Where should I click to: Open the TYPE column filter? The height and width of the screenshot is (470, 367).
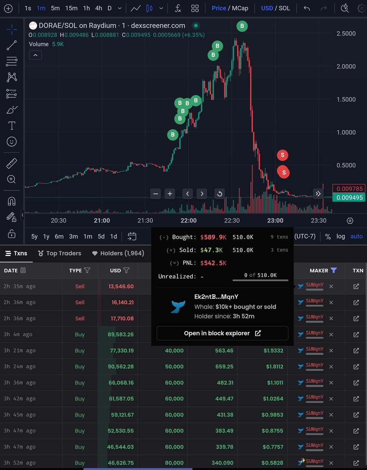click(x=87, y=270)
